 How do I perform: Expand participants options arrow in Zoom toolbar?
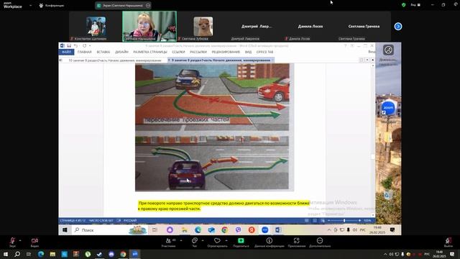click(181, 240)
